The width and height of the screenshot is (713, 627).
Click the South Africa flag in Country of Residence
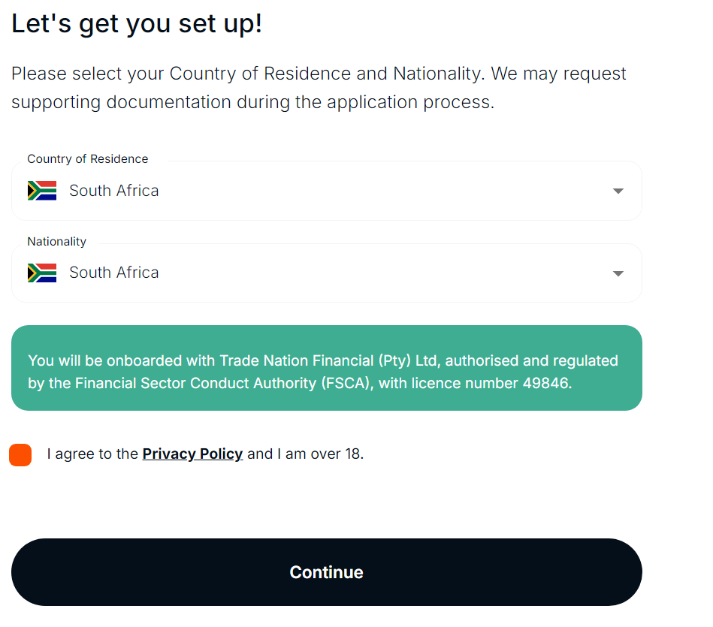click(42, 191)
